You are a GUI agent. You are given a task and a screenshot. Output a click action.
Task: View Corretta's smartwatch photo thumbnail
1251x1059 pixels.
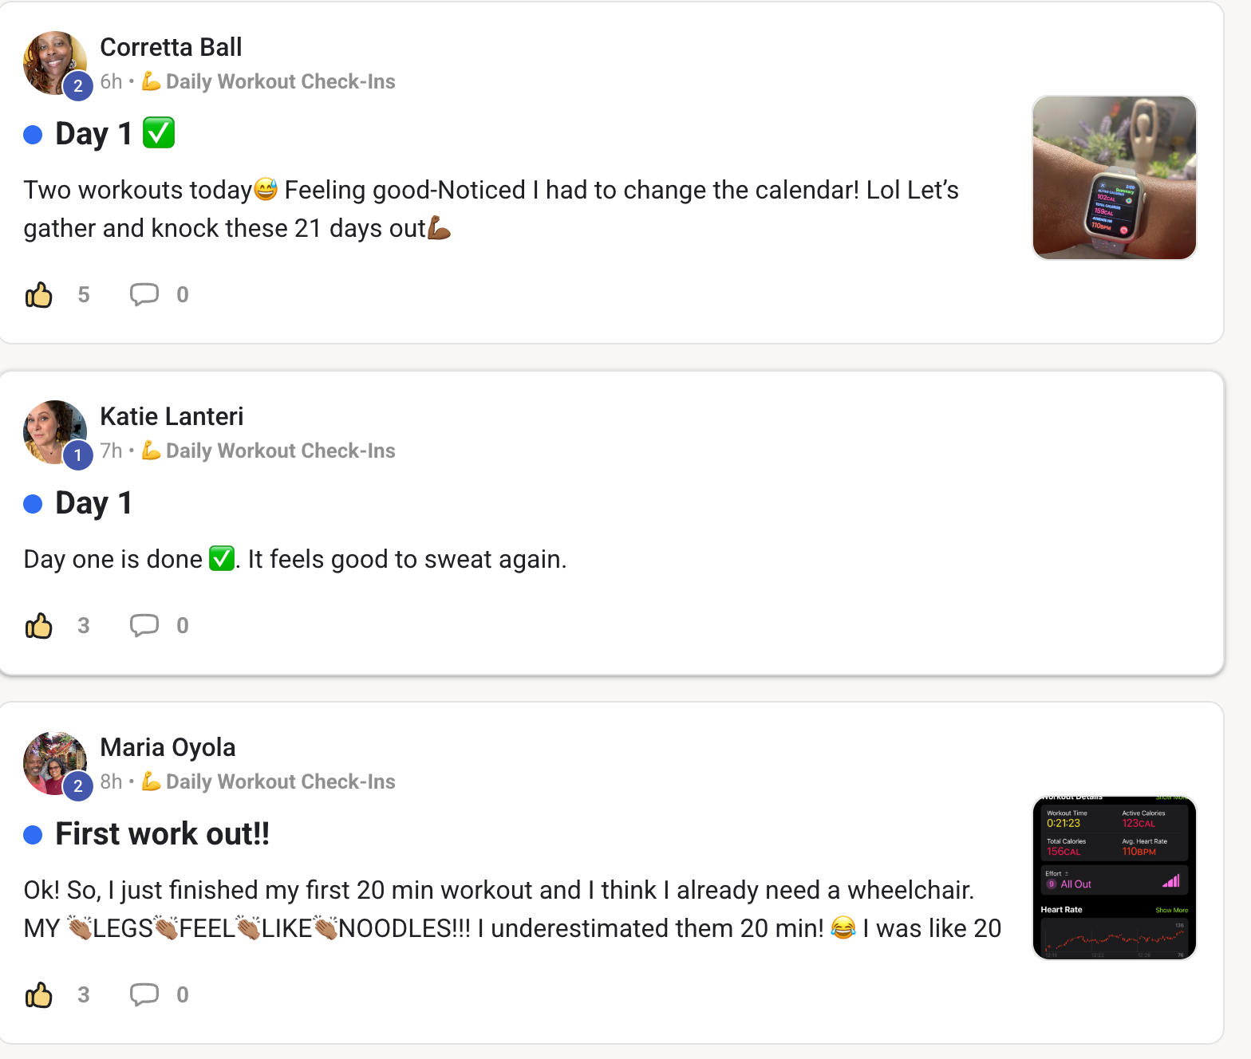(x=1114, y=178)
